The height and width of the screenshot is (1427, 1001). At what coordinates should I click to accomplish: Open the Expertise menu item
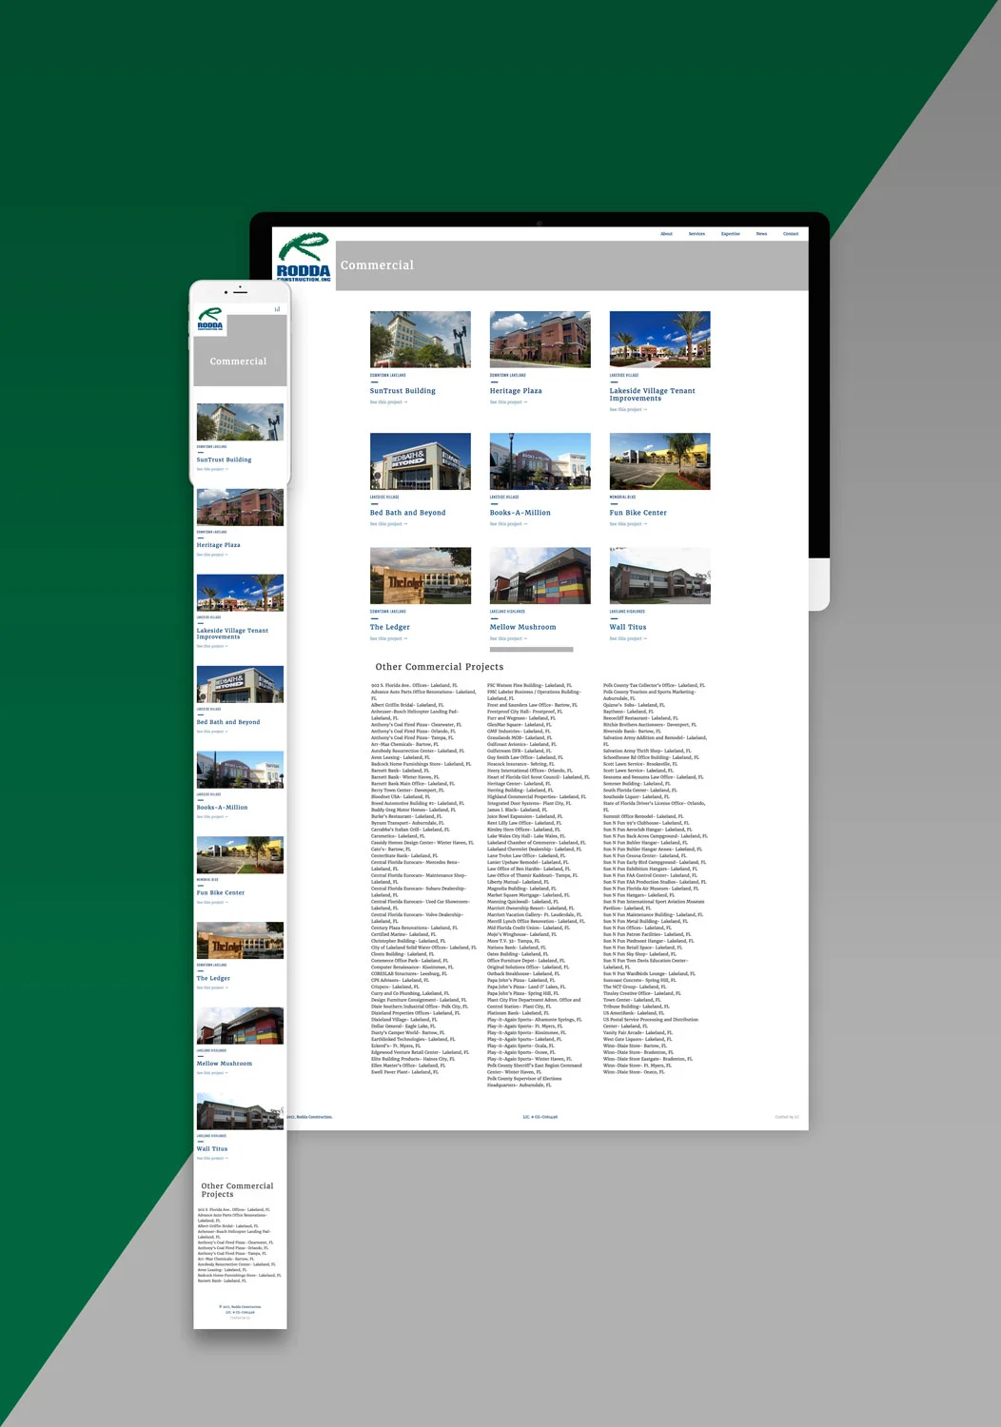730,234
